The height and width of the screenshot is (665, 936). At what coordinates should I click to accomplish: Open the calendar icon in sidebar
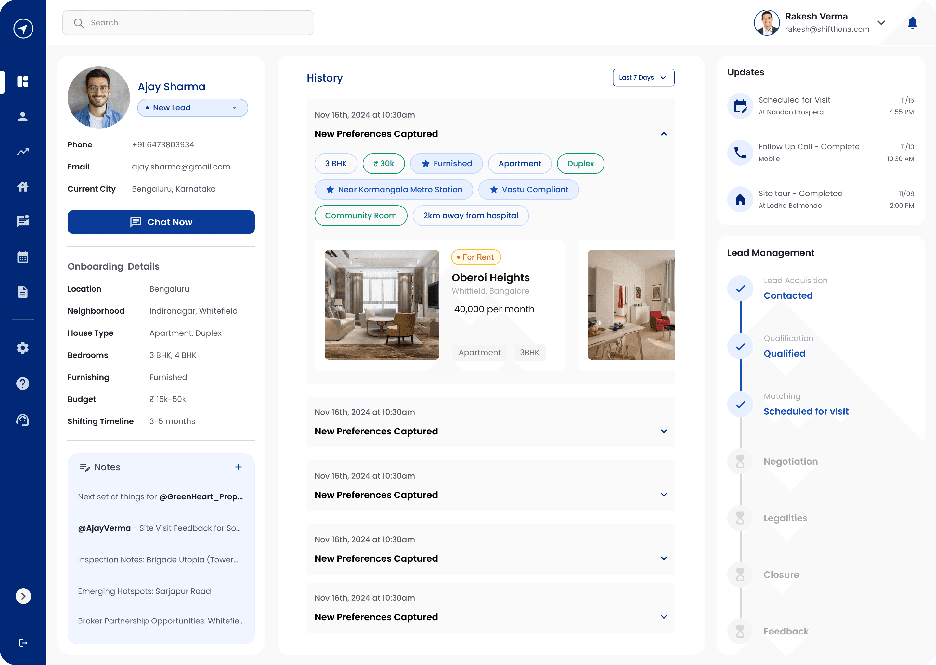click(23, 257)
